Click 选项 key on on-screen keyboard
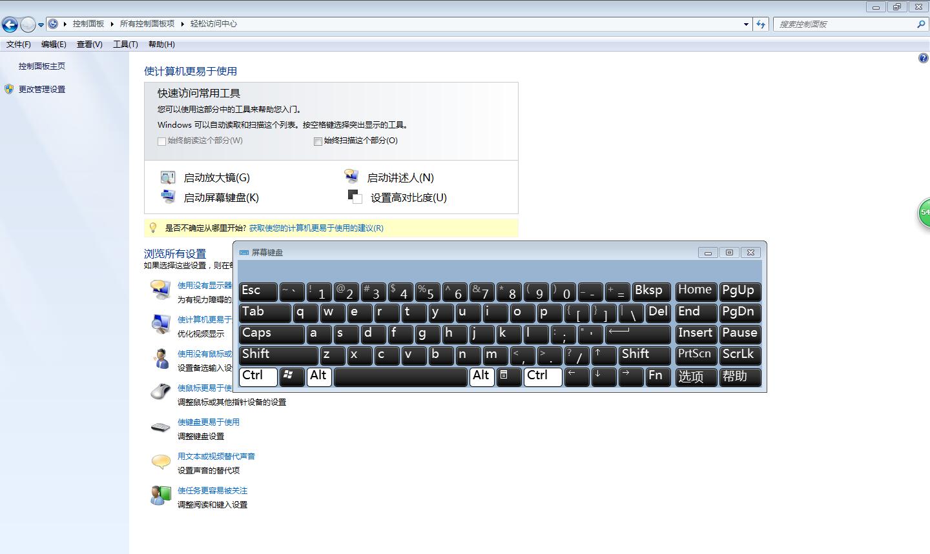Image resolution: width=930 pixels, height=554 pixels. click(696, 377)
